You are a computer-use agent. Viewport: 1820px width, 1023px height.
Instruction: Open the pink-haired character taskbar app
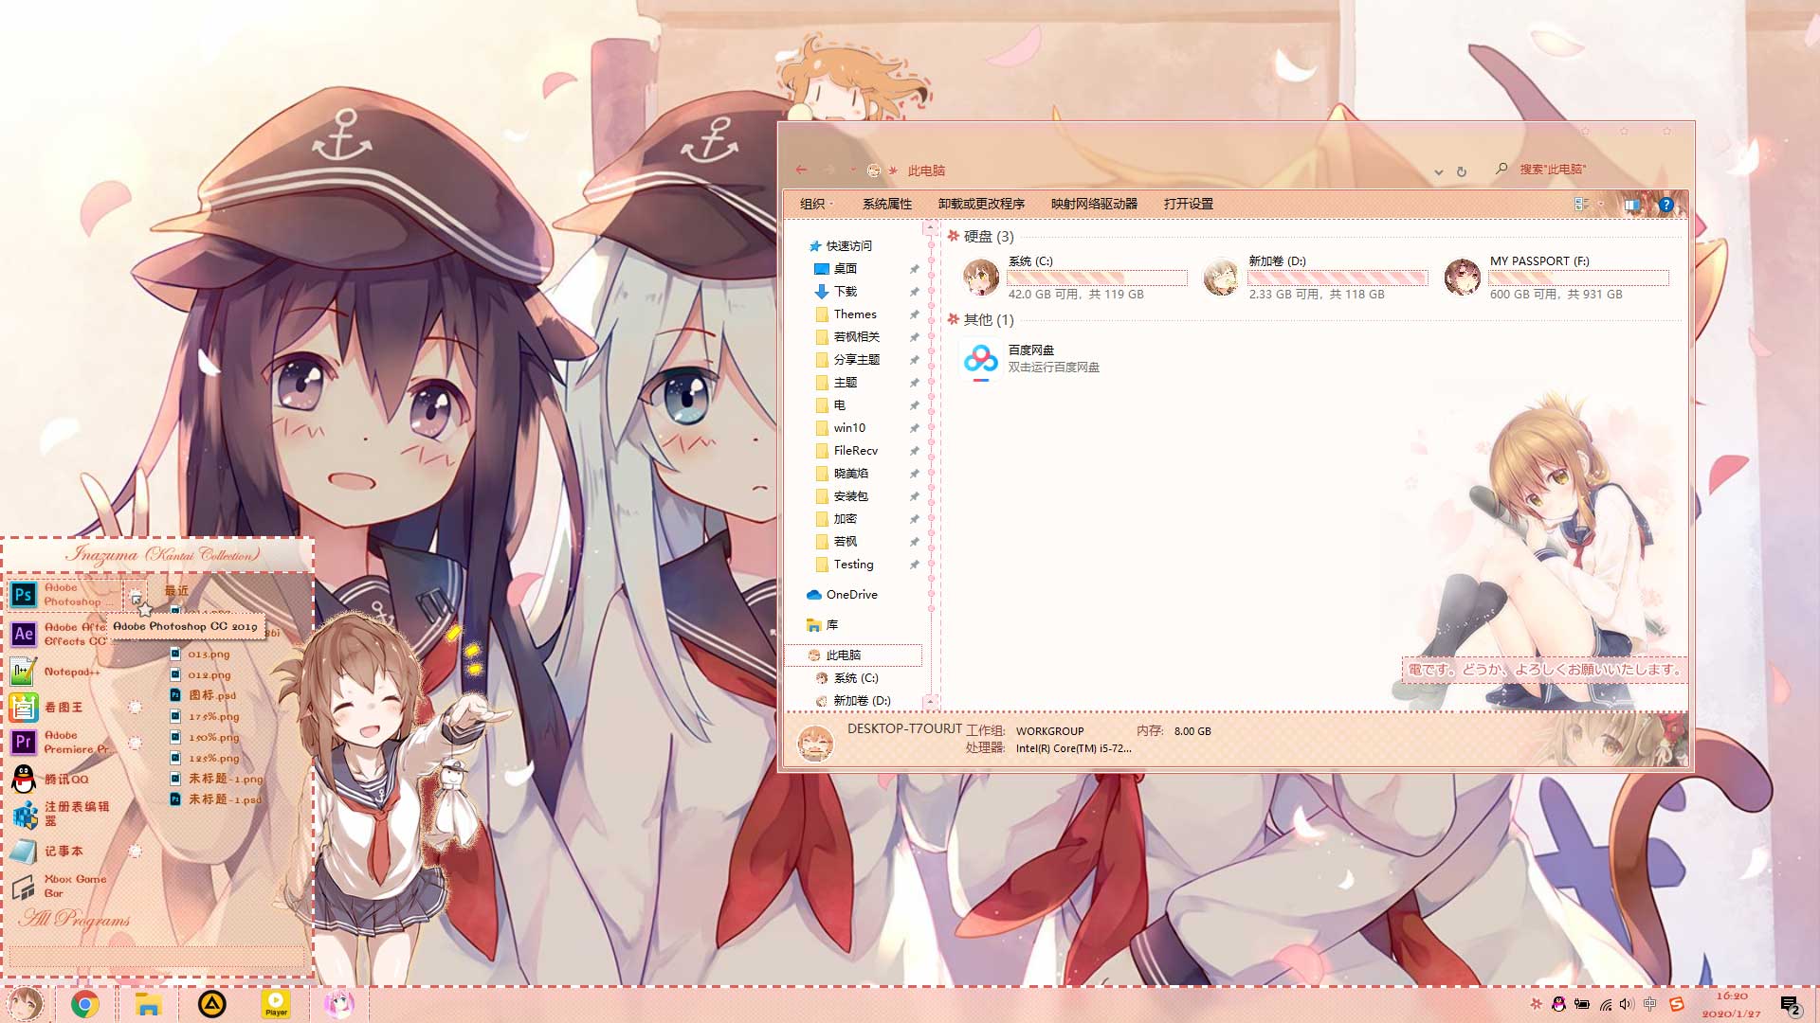tap(338, 1004)
